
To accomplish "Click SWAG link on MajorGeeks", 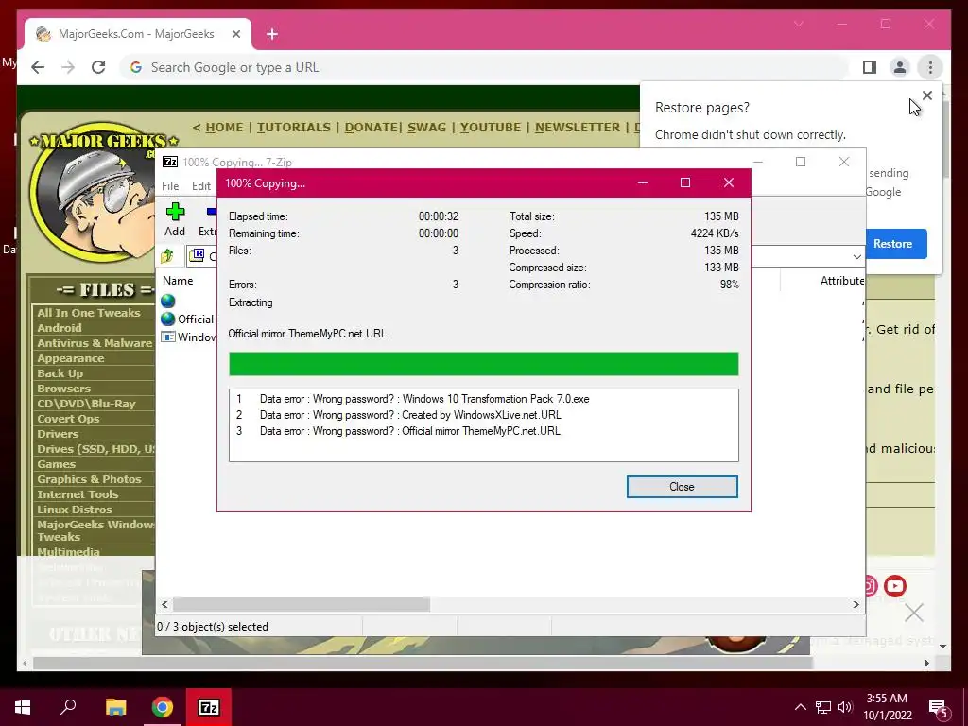I will (426, 128).
